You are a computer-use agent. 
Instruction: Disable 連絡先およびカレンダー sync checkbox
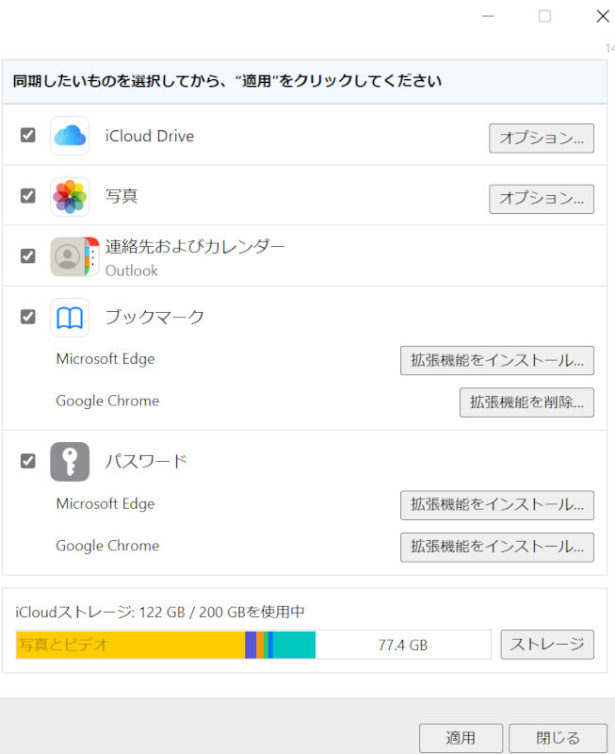pos(28,255)
